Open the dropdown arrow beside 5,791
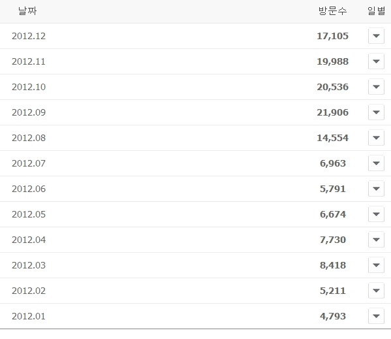391x339 pixels. (x=376, y=189)
